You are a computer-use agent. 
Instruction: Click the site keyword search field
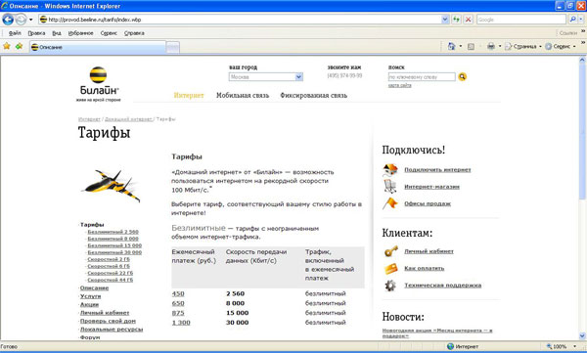pos(422,76)
